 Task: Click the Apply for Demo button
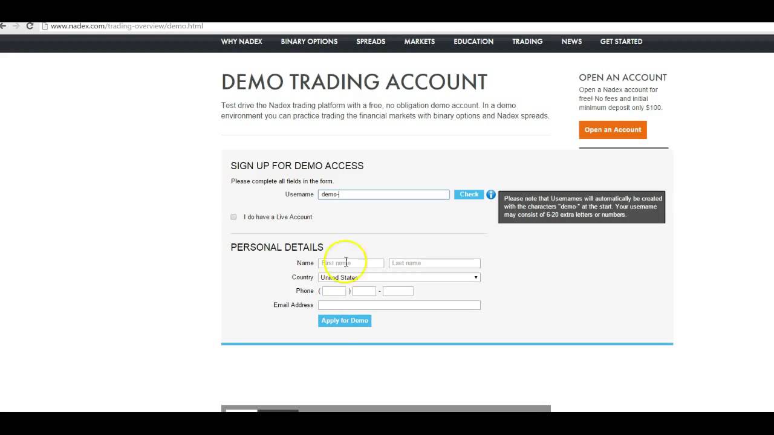coord(345,321)
